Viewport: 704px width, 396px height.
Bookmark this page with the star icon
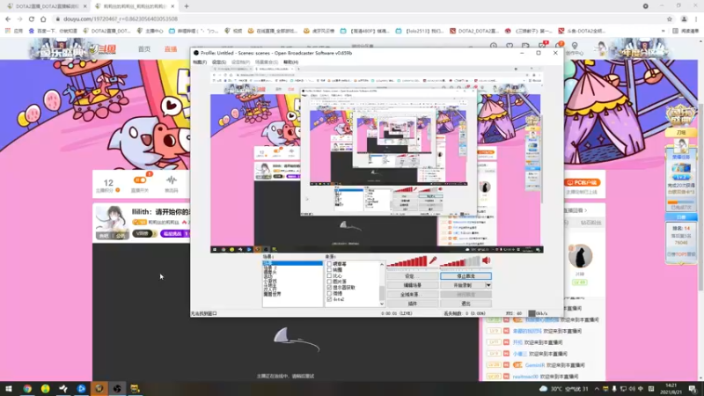pyautogui.click(x=670, y=18)
